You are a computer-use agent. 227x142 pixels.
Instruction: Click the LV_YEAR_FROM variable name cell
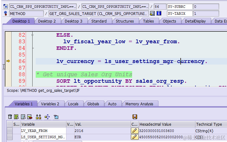pos(44,131)
